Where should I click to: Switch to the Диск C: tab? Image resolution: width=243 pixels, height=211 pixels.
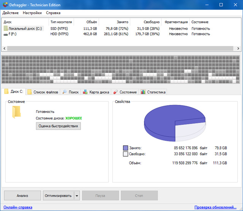(x=14, y=92)
